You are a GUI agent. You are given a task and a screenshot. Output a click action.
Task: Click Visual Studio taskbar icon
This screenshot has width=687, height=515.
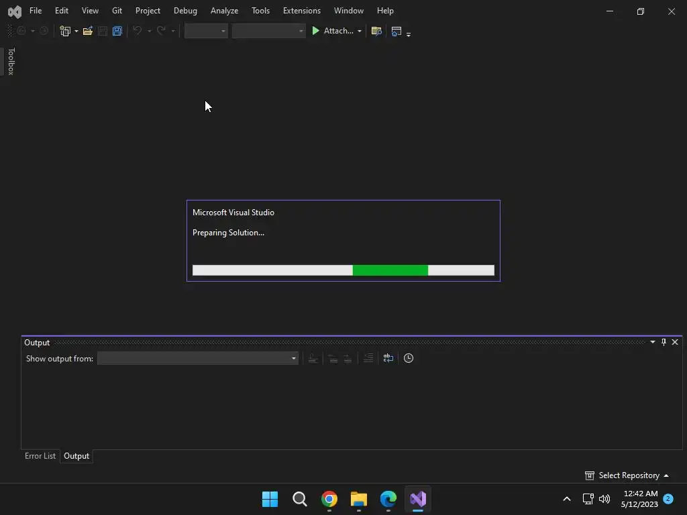(x=418, y=499)
